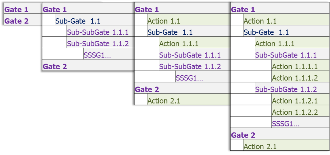Click the Gate 1 header of the rightmost panel
Image resolution: width=330 pixels, height=155 pixels.
click(280, 10)
